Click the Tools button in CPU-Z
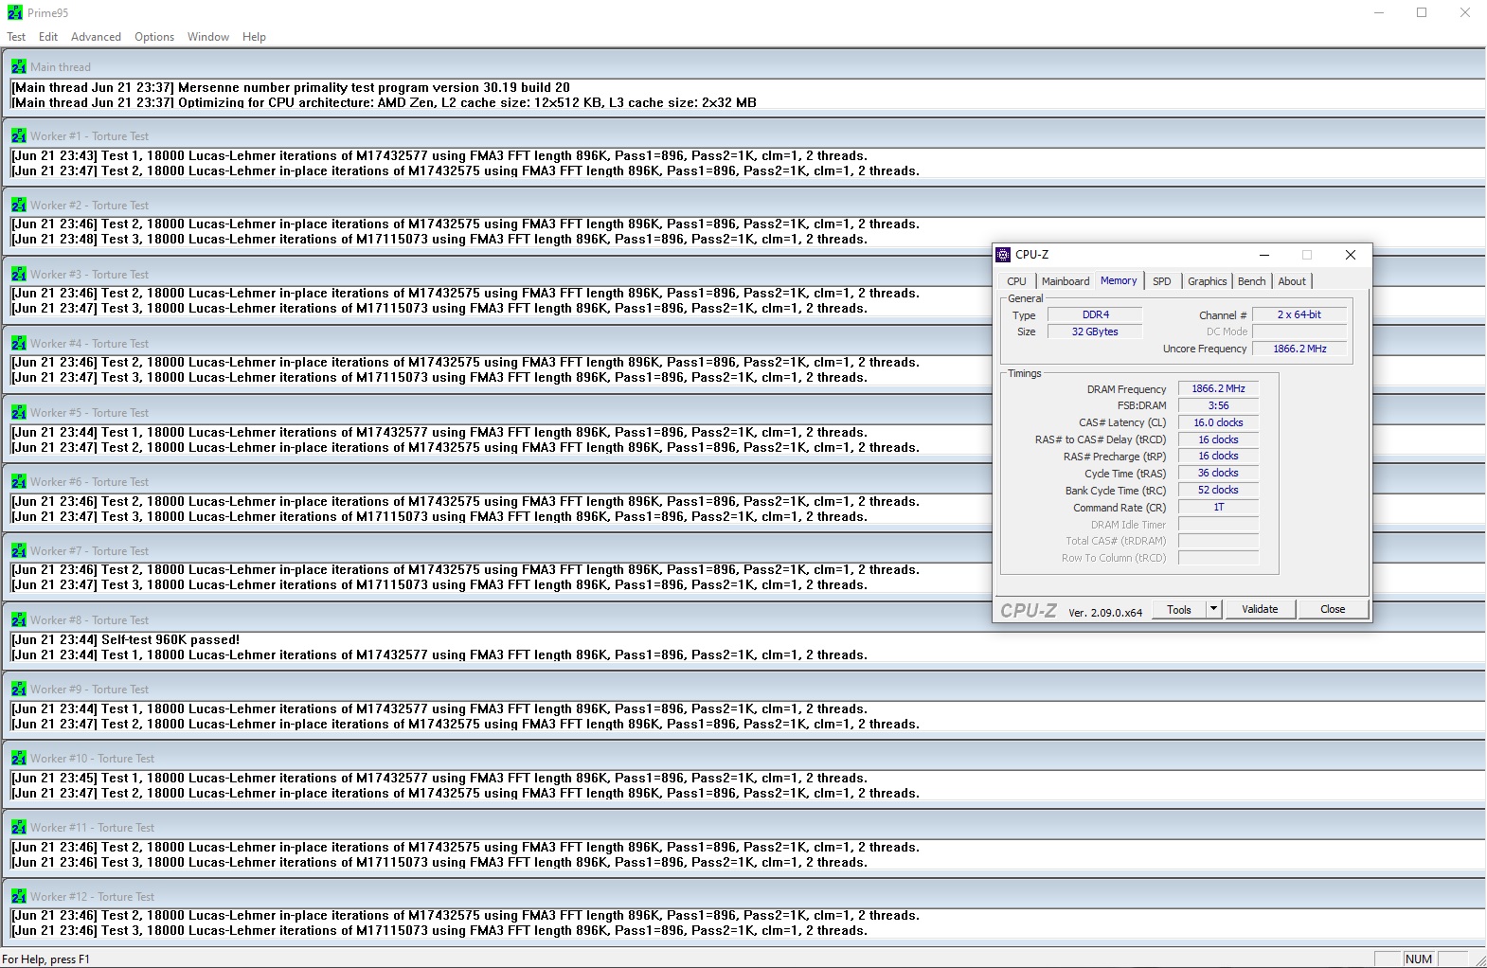Viewport: 1487px width, 968px height. tap(1179, 609)
